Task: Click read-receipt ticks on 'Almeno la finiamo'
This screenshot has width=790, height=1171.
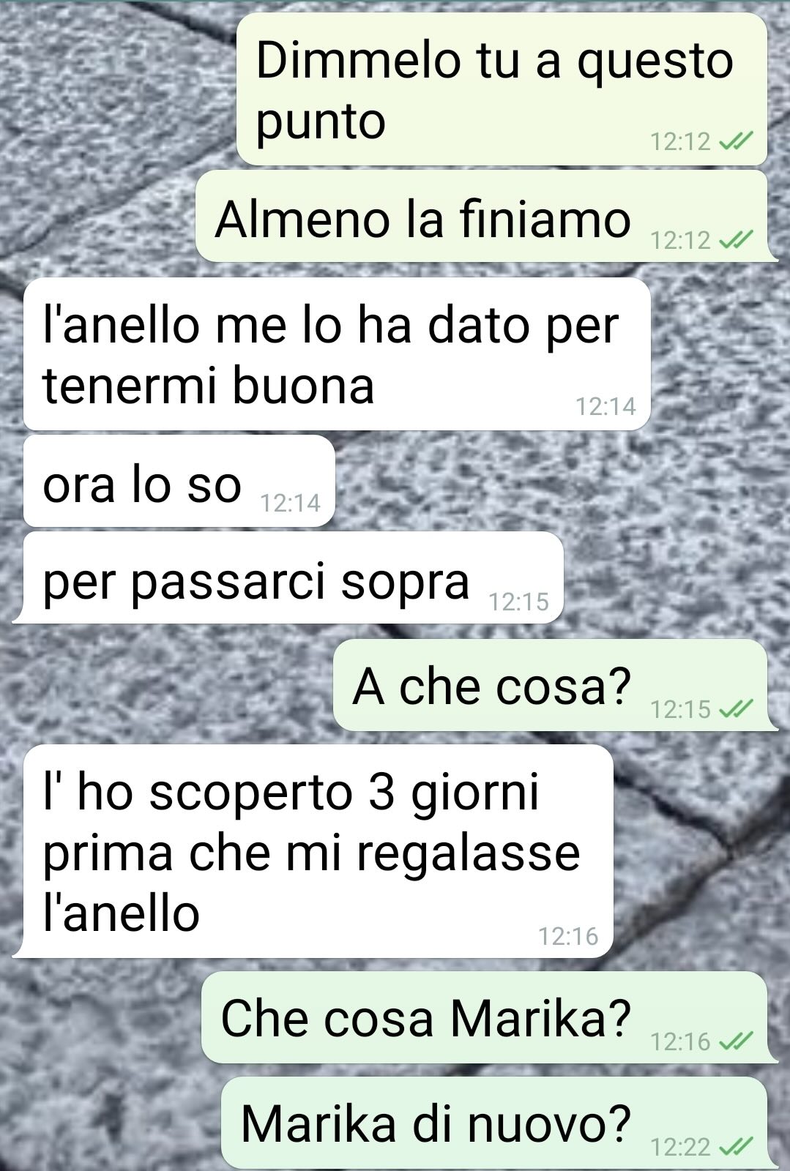Action: point(735,239)
